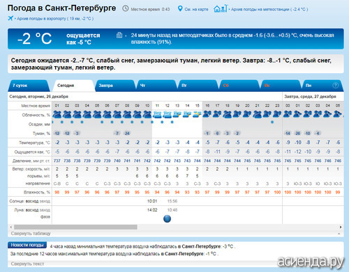Open См. на карте link

196,9
